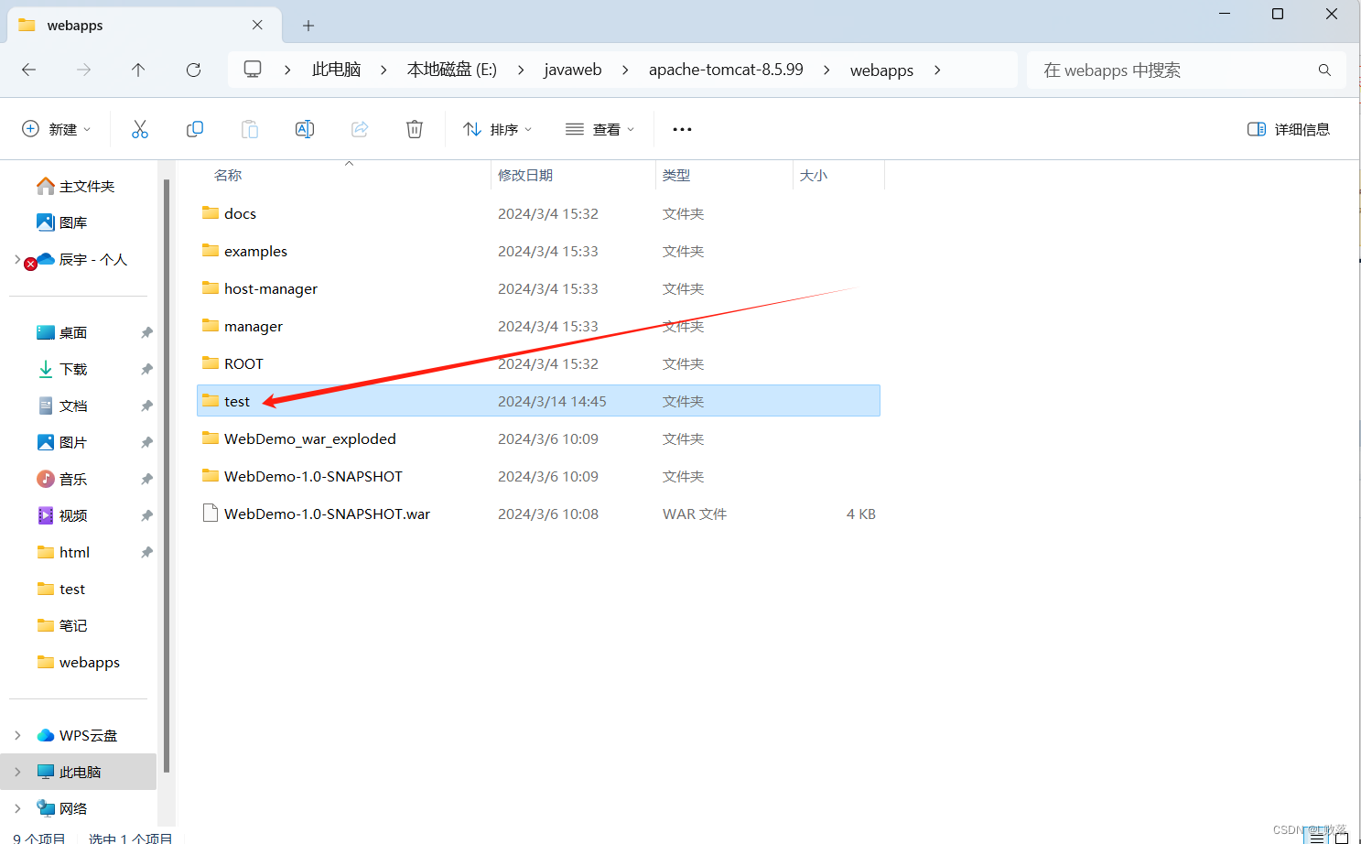Click the Paste clipboard icon
Viewport: 1361px width, 844px height.
(x=250, y=129)
